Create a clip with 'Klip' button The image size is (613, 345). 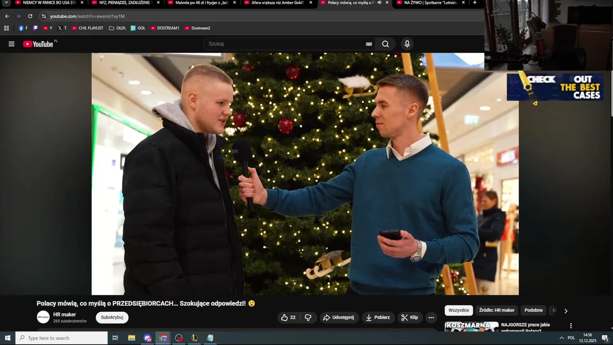pyautogui.click(x=410, y=317)
